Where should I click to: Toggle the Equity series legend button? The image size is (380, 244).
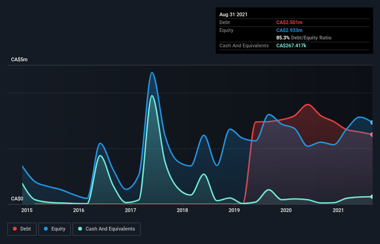tap(55, 229)
